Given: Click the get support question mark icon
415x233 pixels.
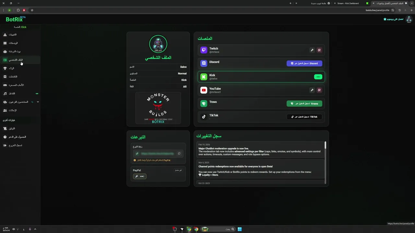Looking at the screenshot, I should coord(5,137).
